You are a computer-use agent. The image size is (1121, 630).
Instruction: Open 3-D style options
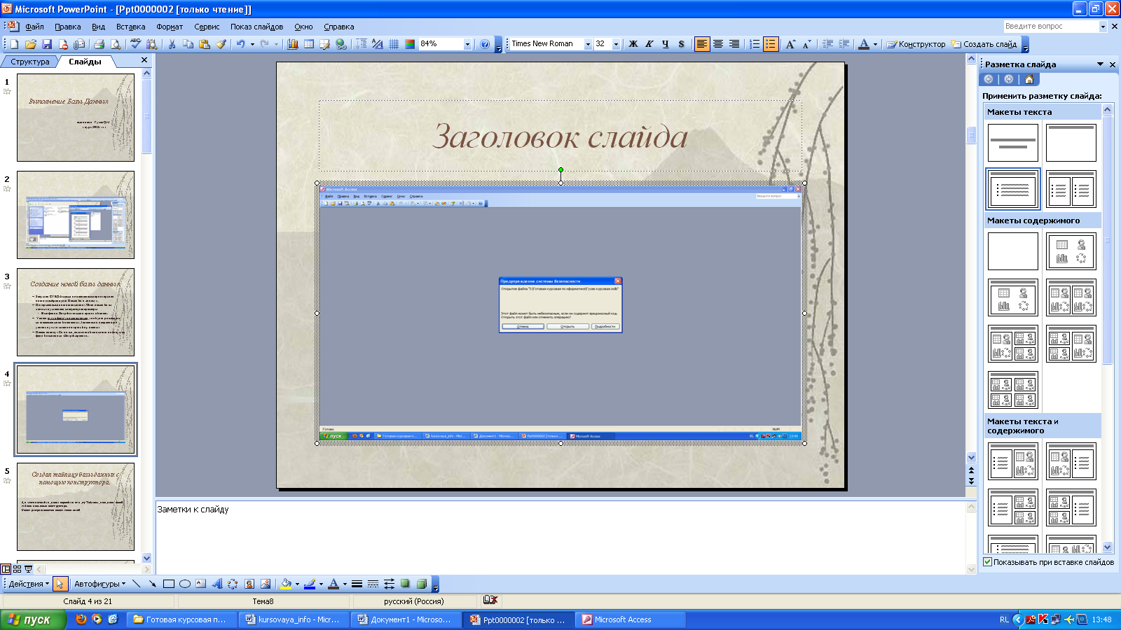421,584
